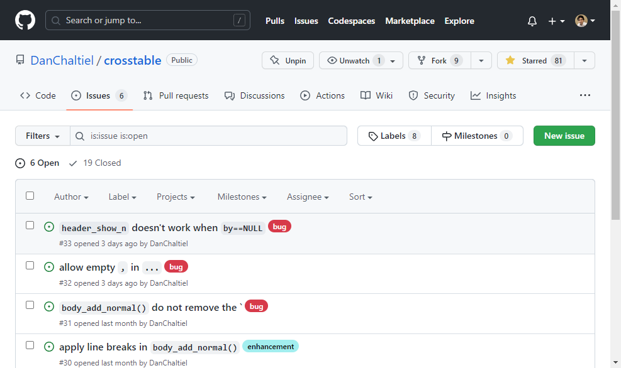
Task: Open the 19 Closed issues link
Action: point(95,163)
